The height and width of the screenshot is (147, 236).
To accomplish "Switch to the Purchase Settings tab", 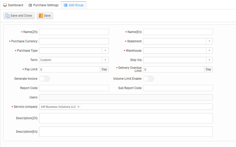I will 46,5.
